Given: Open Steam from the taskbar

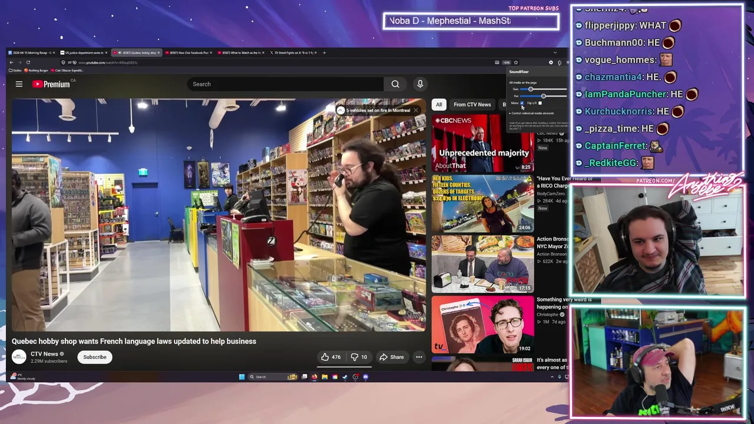Looking at the screenshot, I should point(345,377).
